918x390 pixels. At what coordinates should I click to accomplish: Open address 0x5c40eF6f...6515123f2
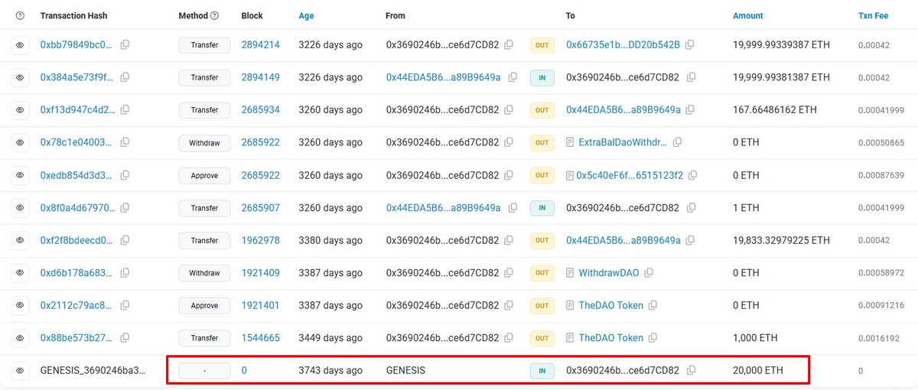(x=629, y=175)
